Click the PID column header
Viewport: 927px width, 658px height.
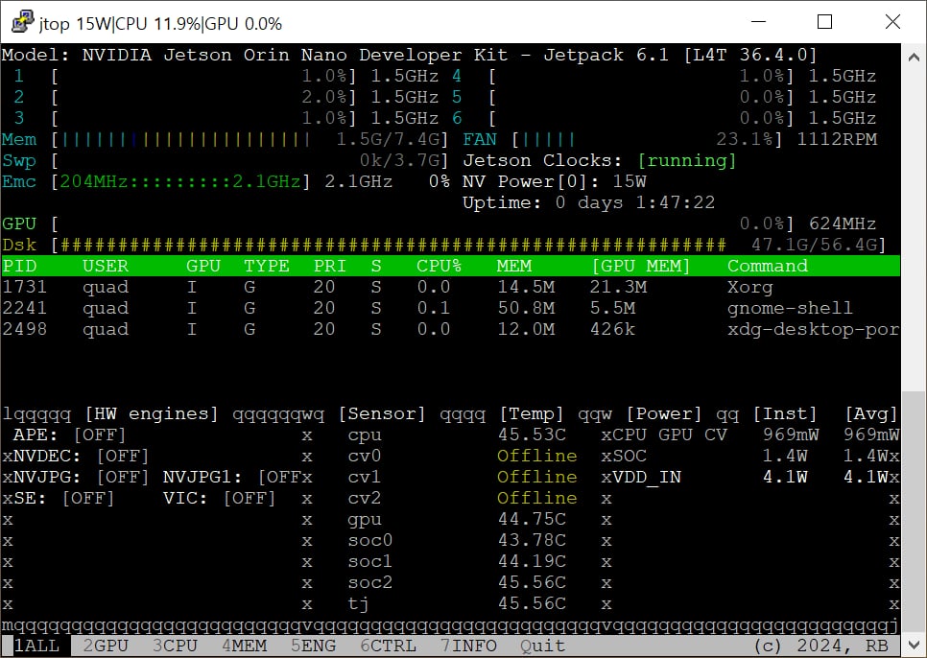coord(18,266)
